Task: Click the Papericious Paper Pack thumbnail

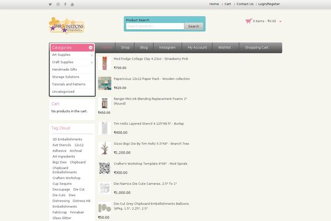Action: 104,83
